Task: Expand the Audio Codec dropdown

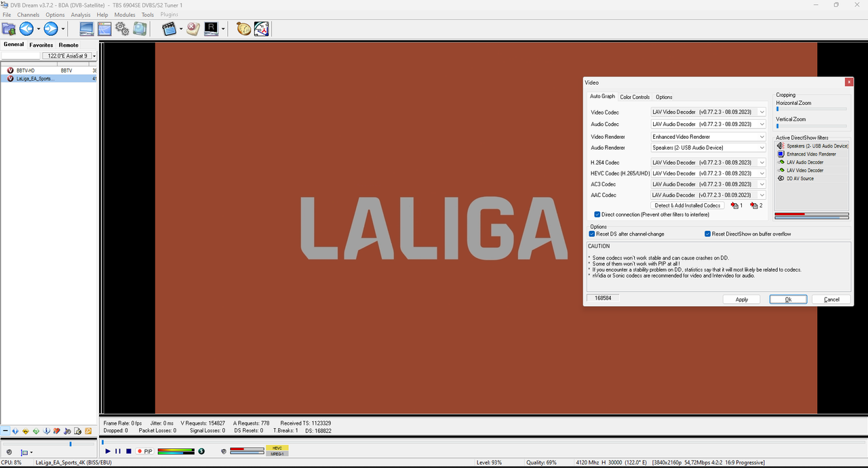Action: (x=762, y=125)
